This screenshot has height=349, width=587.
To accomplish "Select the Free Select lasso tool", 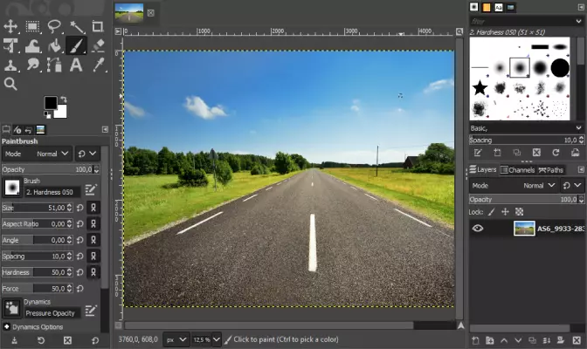I will click(x=54, y=26).
